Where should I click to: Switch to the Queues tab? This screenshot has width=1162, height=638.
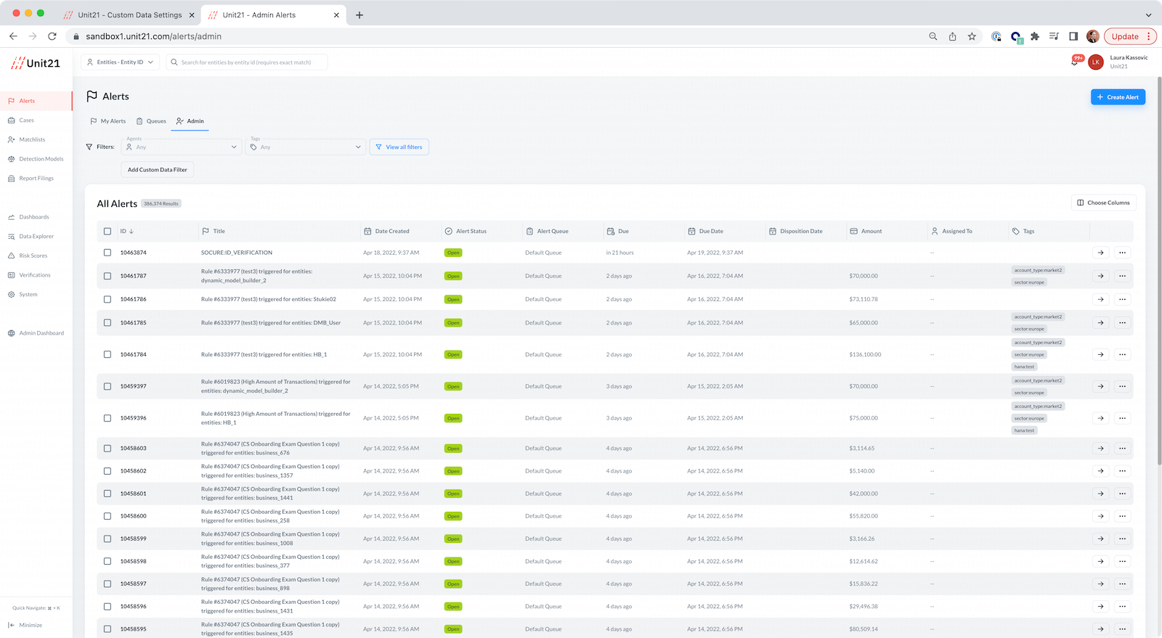point(152,121)
